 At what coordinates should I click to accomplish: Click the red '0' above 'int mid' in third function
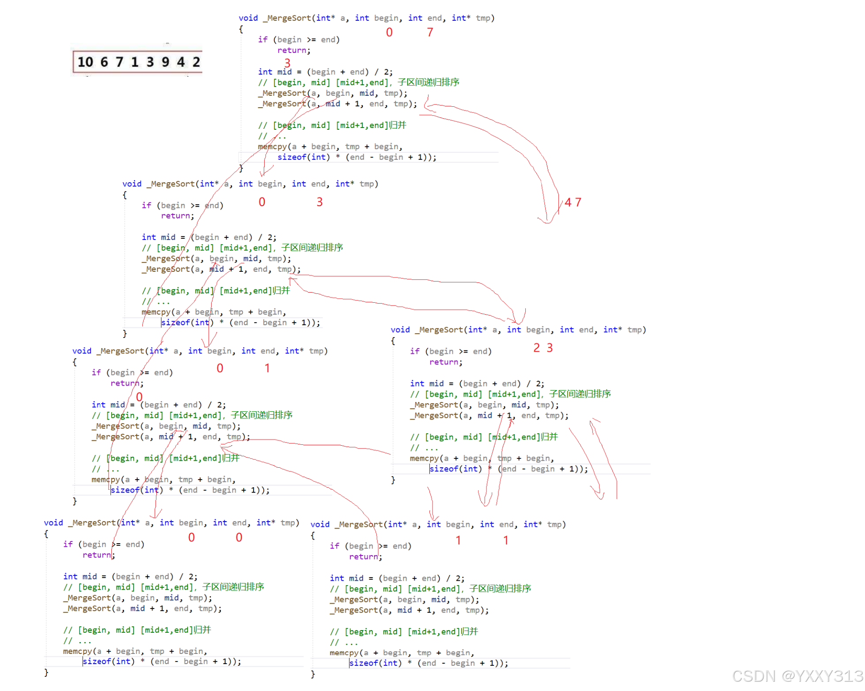pyautogui.click(x=139, y=397)
